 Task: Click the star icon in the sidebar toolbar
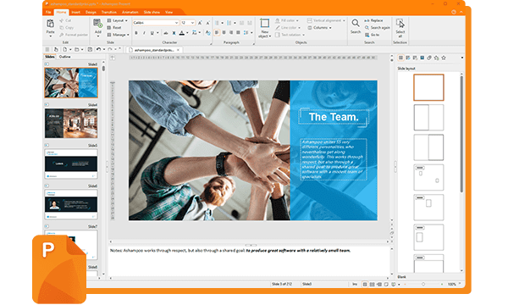pyautogui.click(x=444, y=58)
